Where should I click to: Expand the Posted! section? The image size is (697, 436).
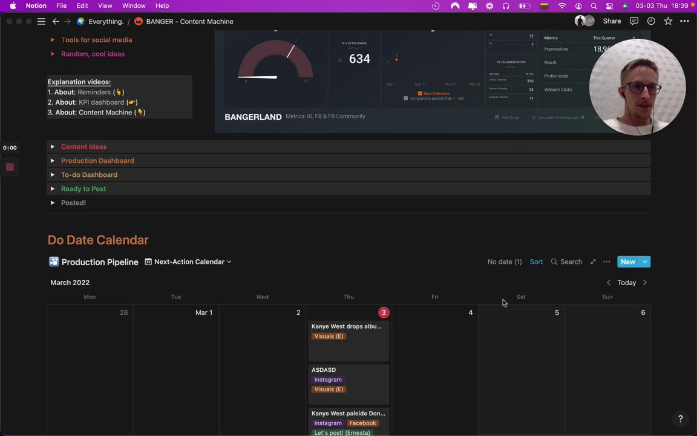53,202
